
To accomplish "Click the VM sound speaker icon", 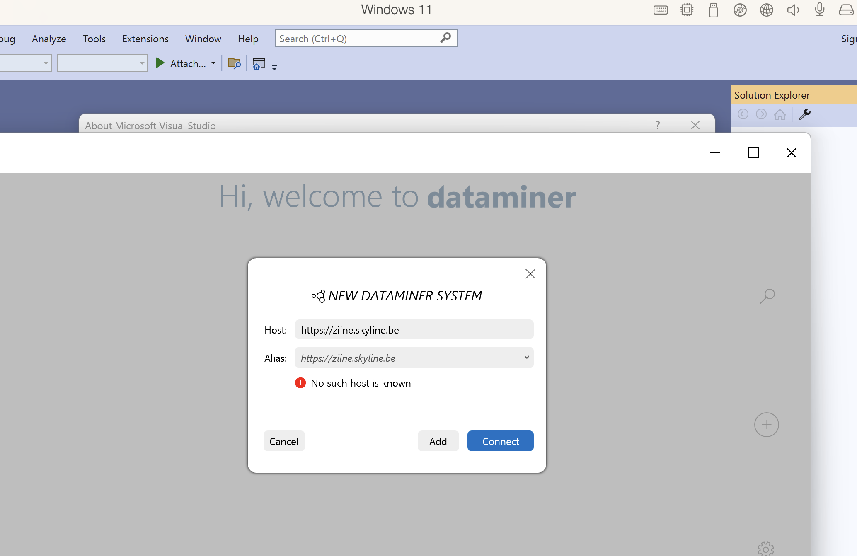I will pyautogui.click(x=793, y=10).
